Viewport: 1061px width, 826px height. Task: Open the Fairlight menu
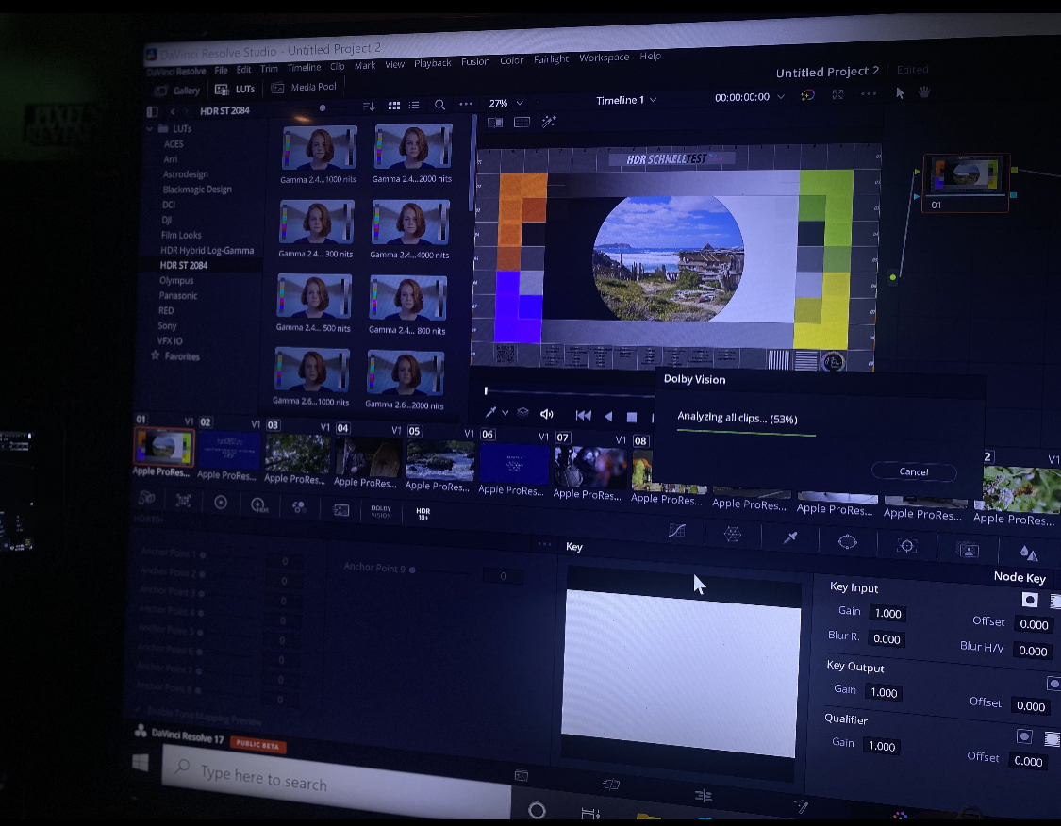551,59
